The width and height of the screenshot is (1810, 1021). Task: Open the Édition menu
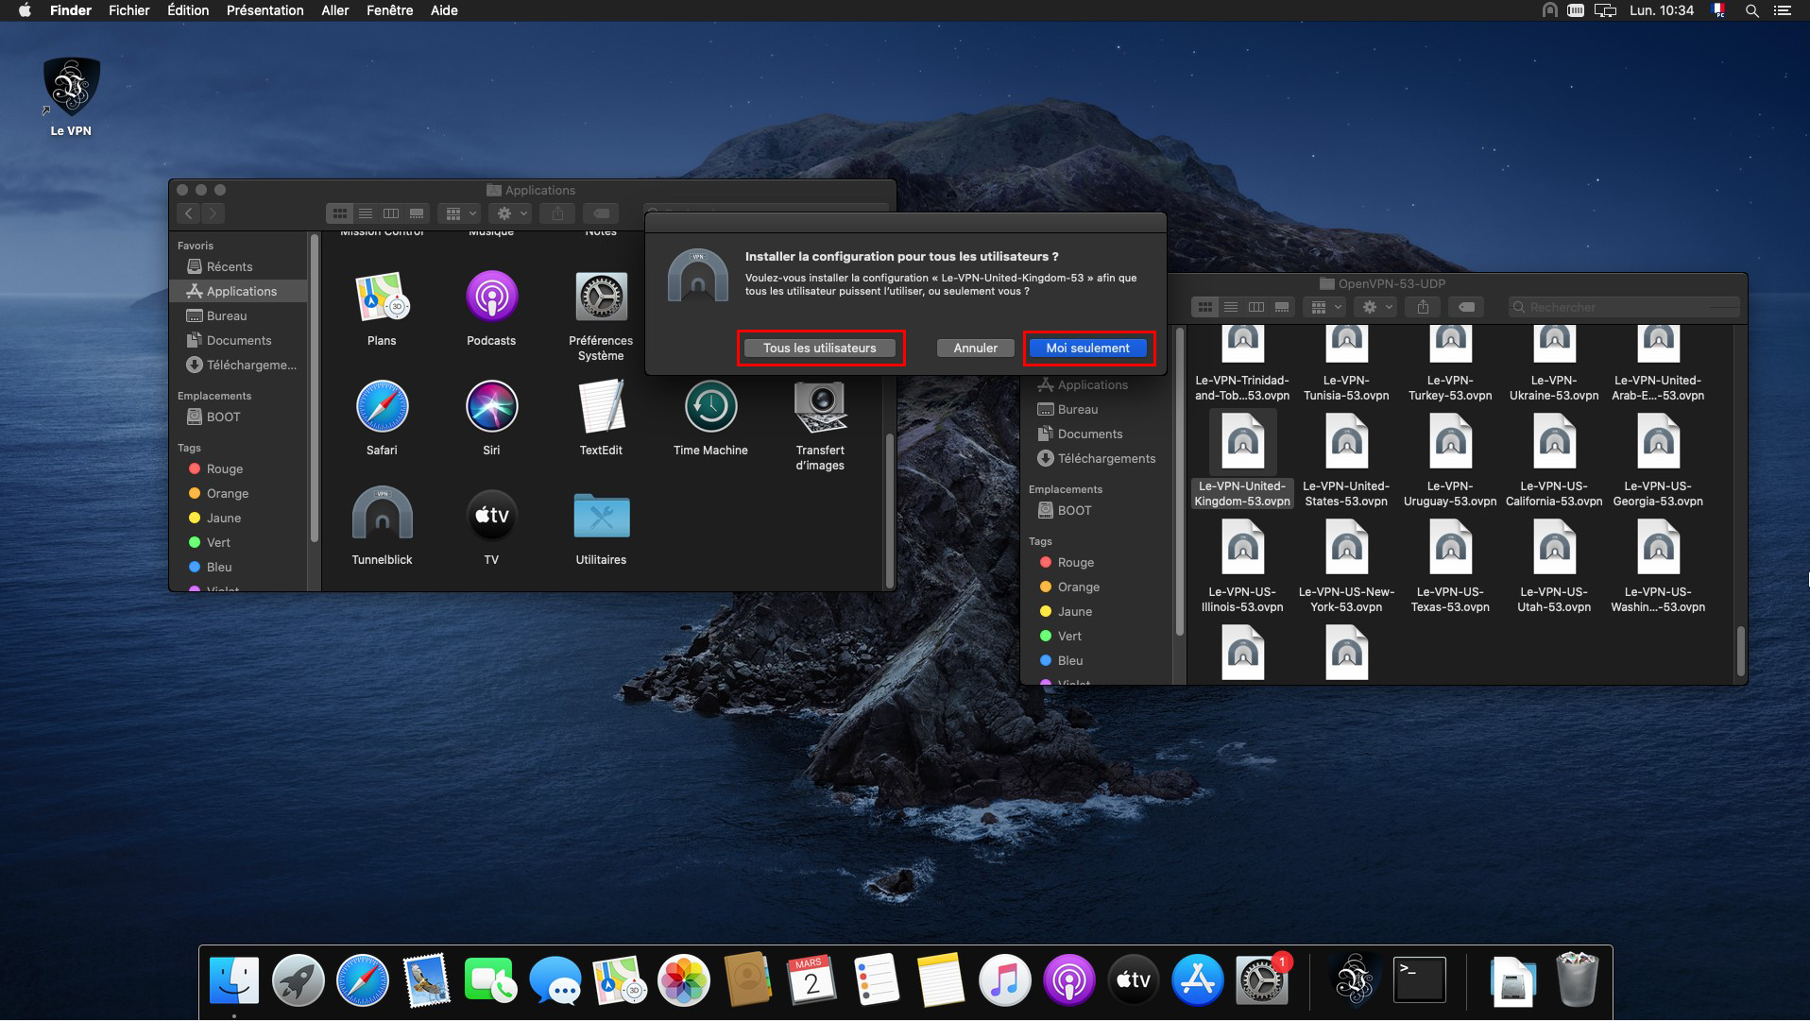pos(188,10)
